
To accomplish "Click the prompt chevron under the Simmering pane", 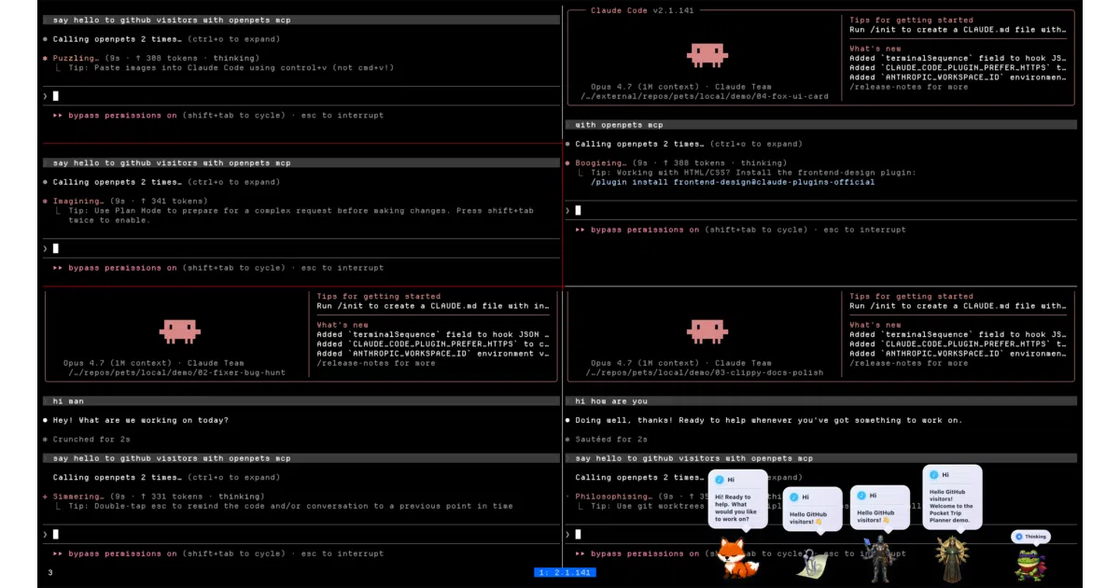I will (x=45, y=535).
